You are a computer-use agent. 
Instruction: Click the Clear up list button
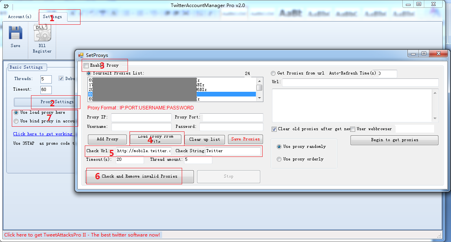205,139
